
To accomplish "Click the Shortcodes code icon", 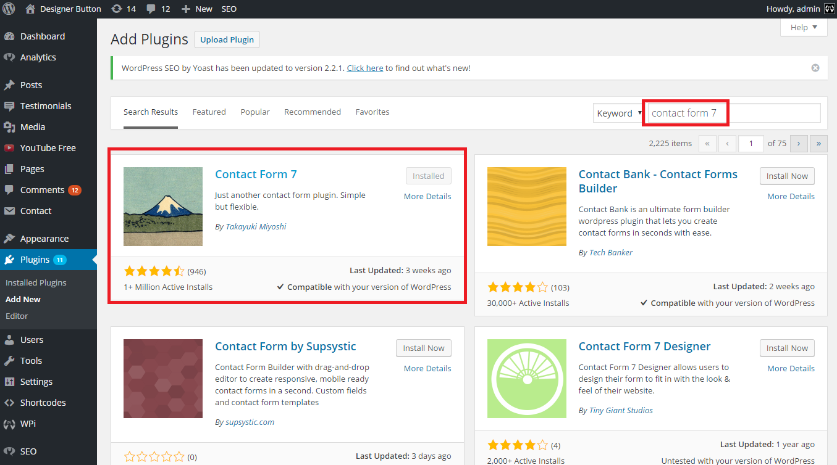I will tap(9, 403).
